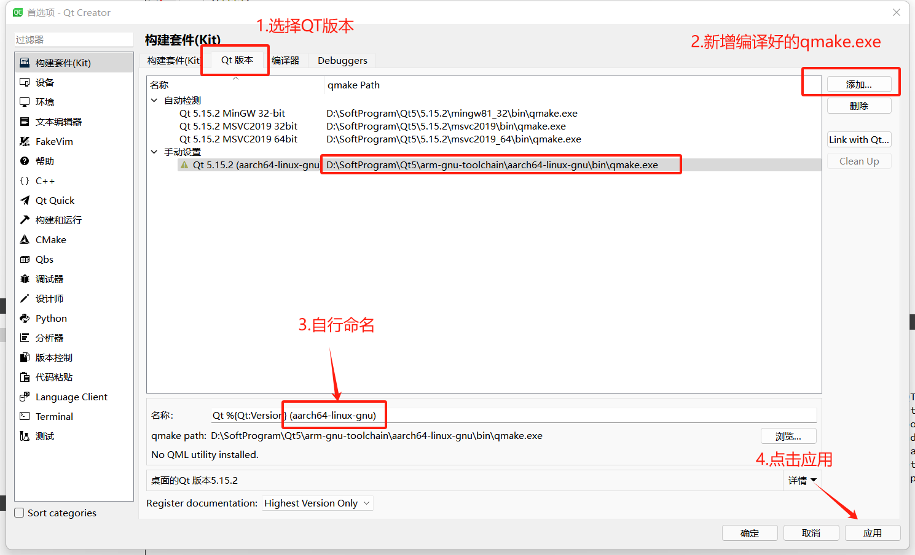Open the 版本控制 version control icon
Viewport: 915px width, 555px height.
[25, 357]
